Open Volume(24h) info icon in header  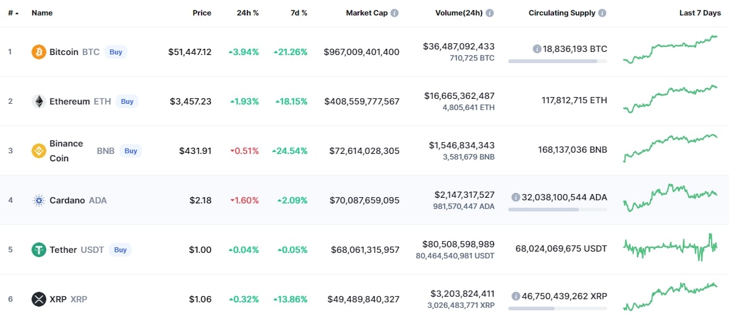click(490, 13)
